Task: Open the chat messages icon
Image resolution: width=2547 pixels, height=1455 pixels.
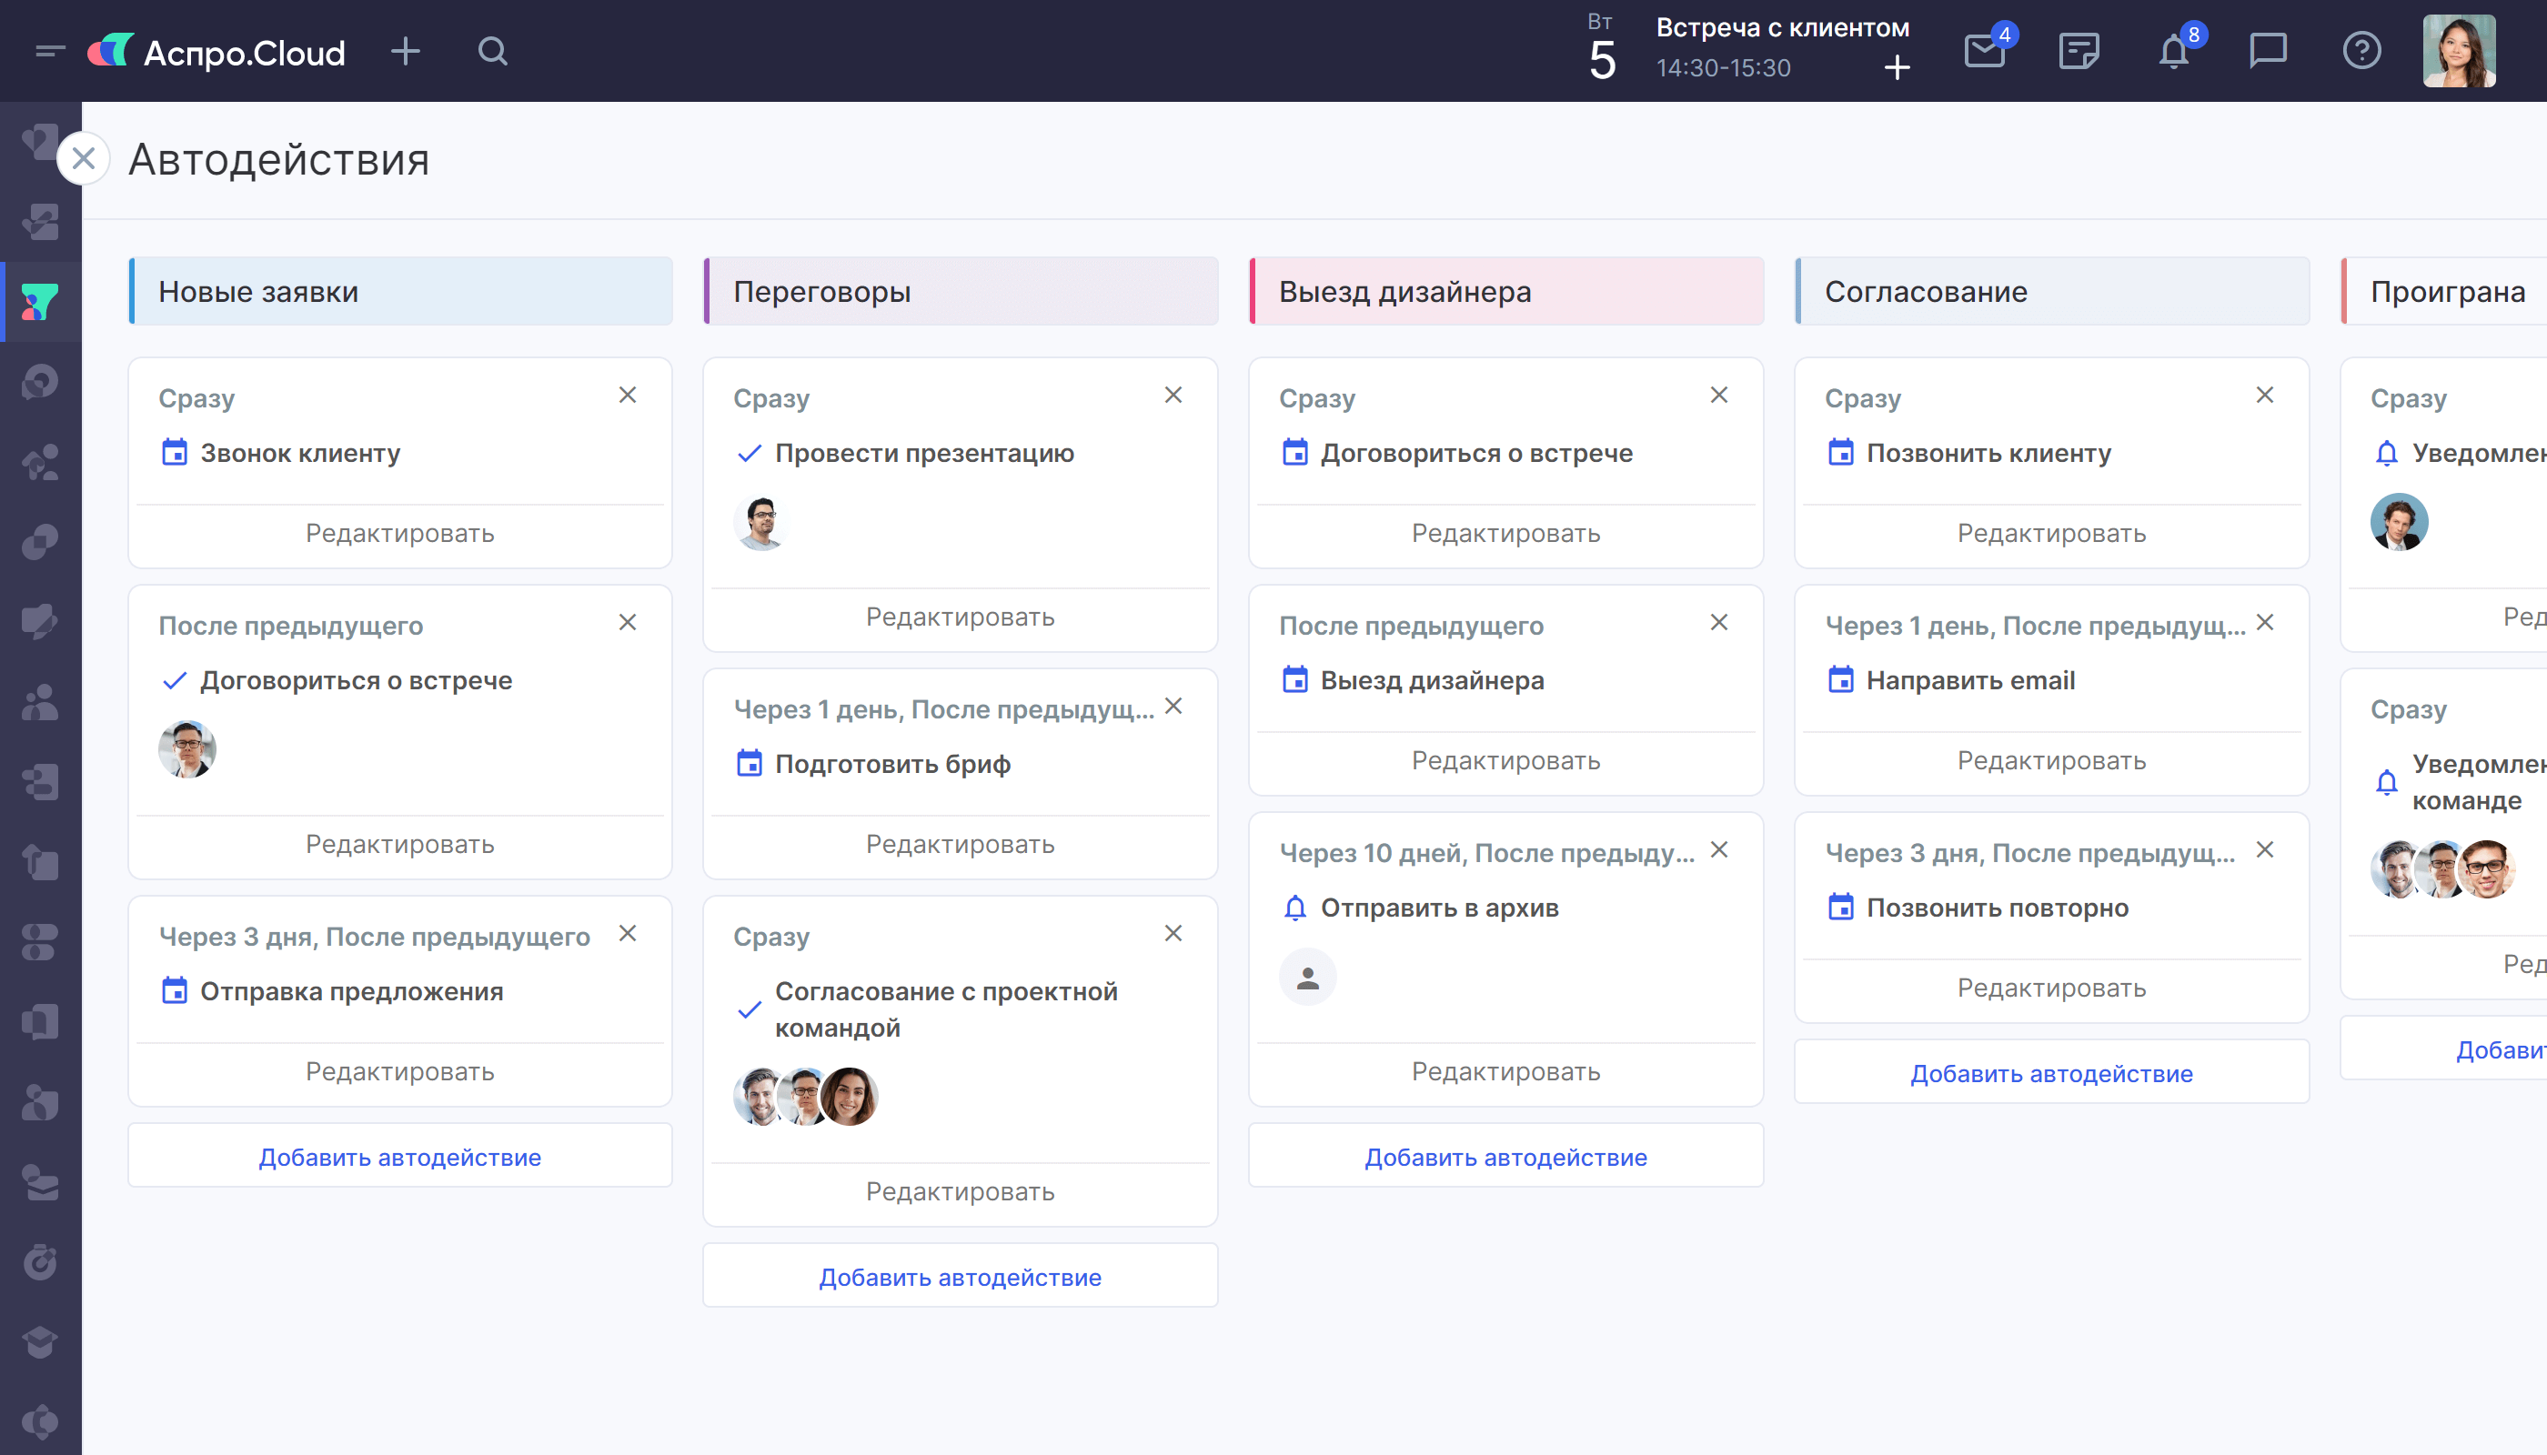Action: 2267,50
